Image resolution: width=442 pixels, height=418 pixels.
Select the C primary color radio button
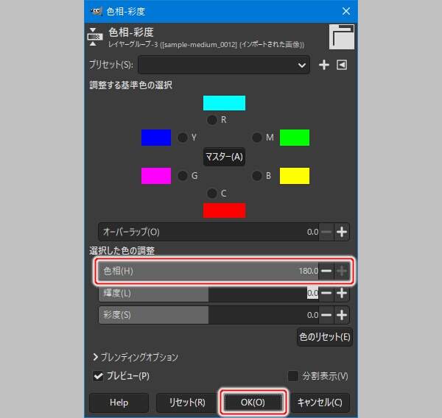(212, 194)
